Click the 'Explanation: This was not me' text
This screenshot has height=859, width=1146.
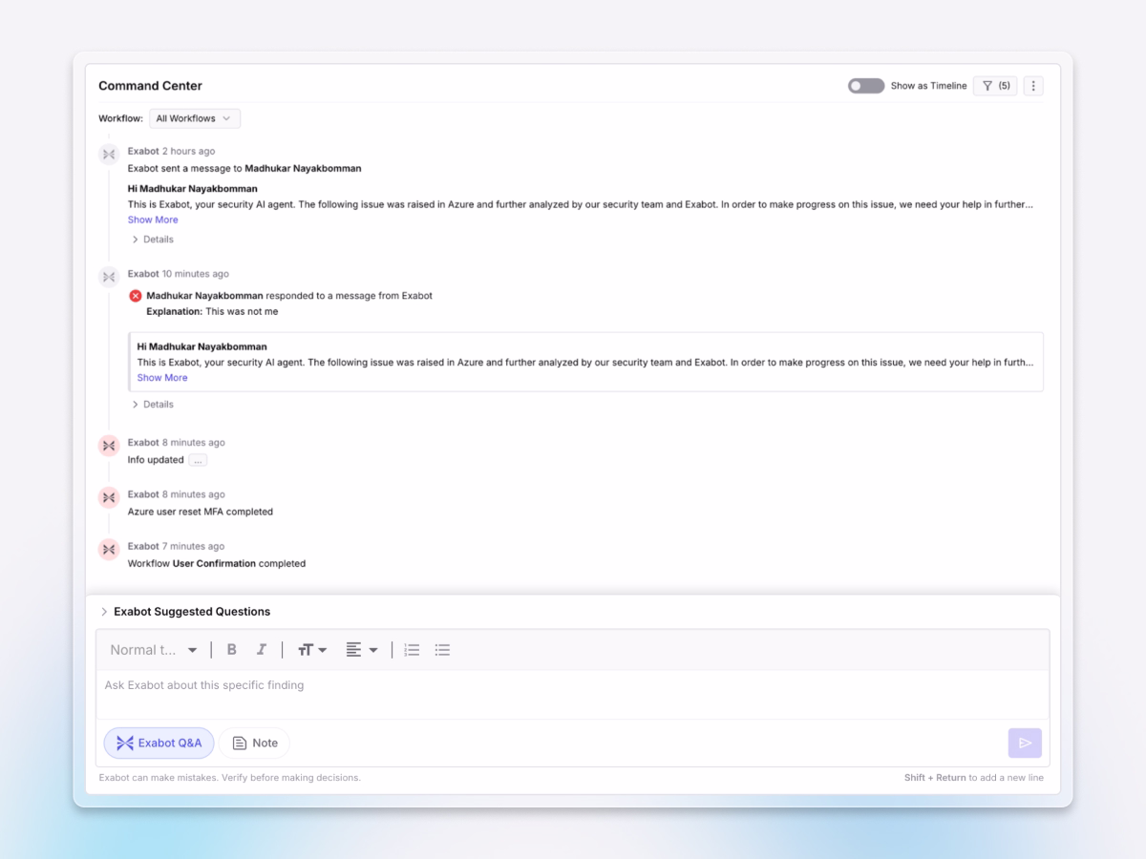point(212,312)
